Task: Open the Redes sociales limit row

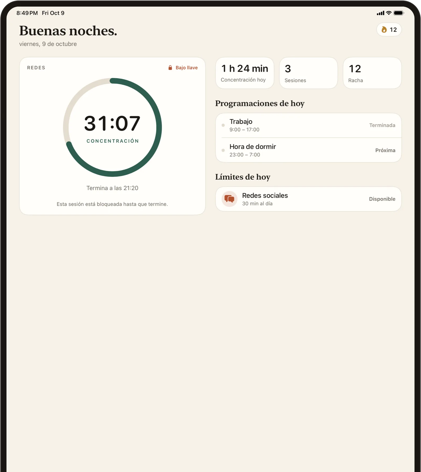Action: click(308, 199)
